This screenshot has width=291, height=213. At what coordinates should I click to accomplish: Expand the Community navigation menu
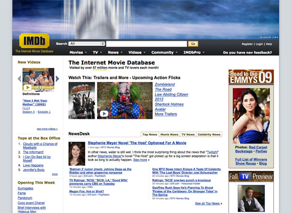point(164,53)
